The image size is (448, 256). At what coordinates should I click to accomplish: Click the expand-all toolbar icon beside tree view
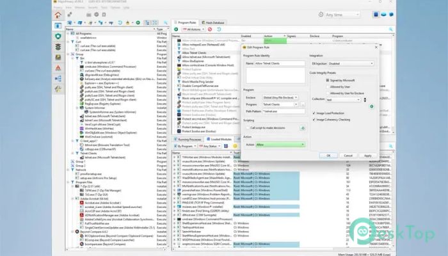[x=155, y=22]
